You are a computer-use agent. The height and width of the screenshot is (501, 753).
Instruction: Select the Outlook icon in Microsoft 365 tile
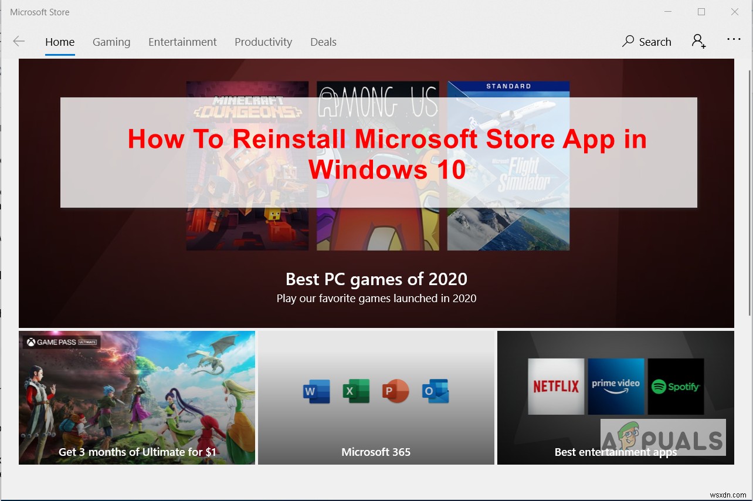point(435,391)
